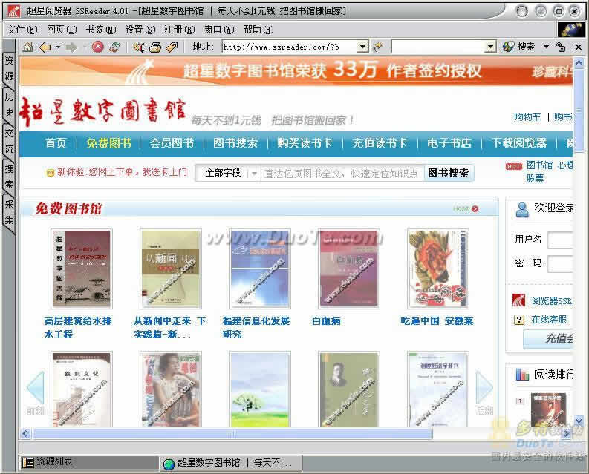Image resolution: width=589 pixels, height=474 pixels.
Task: Switch to the 历史 side tab
Action: click(9, 105)
